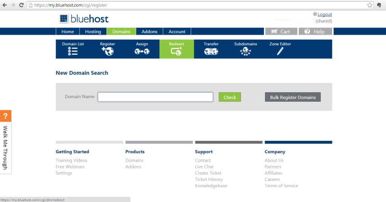This screenshot has width=386, height=202.
Task: Click the Support footer heading
Action: [x=204, y=152]
